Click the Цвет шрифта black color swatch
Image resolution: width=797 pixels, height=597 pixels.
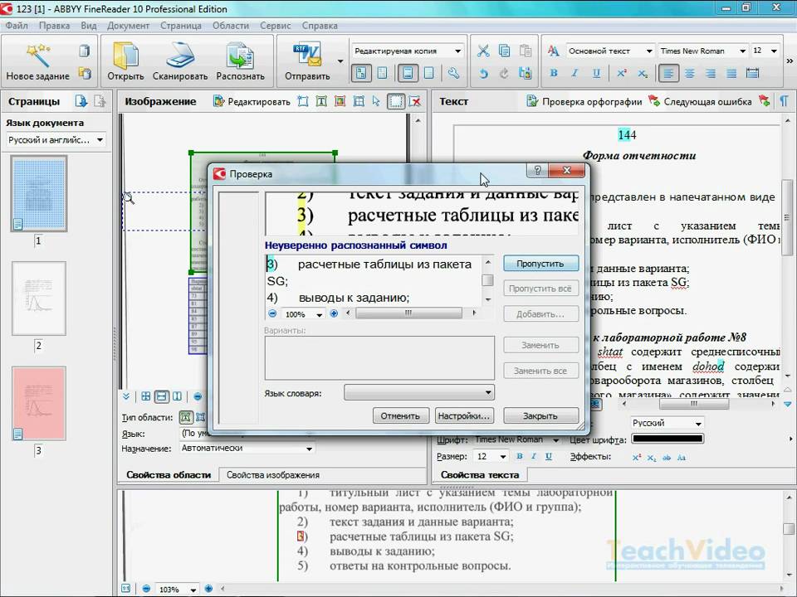[667, 439]
